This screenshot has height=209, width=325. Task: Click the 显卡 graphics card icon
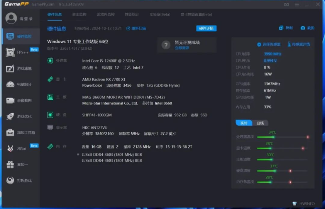[x=50, y=79]
